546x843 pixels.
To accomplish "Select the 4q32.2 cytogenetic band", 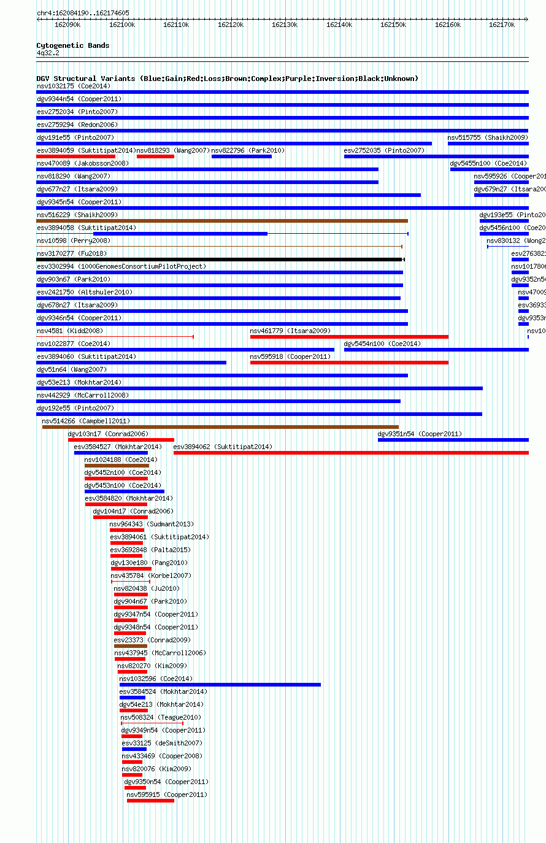I will [x=48, y=53].
